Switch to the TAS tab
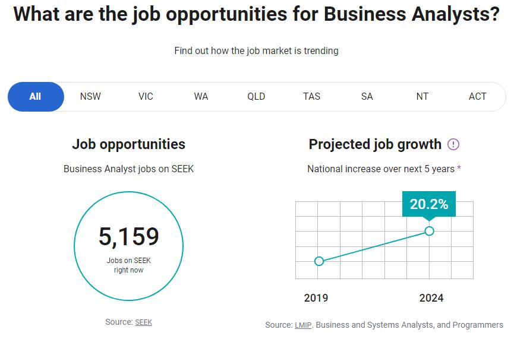 [x=311, y=97]
